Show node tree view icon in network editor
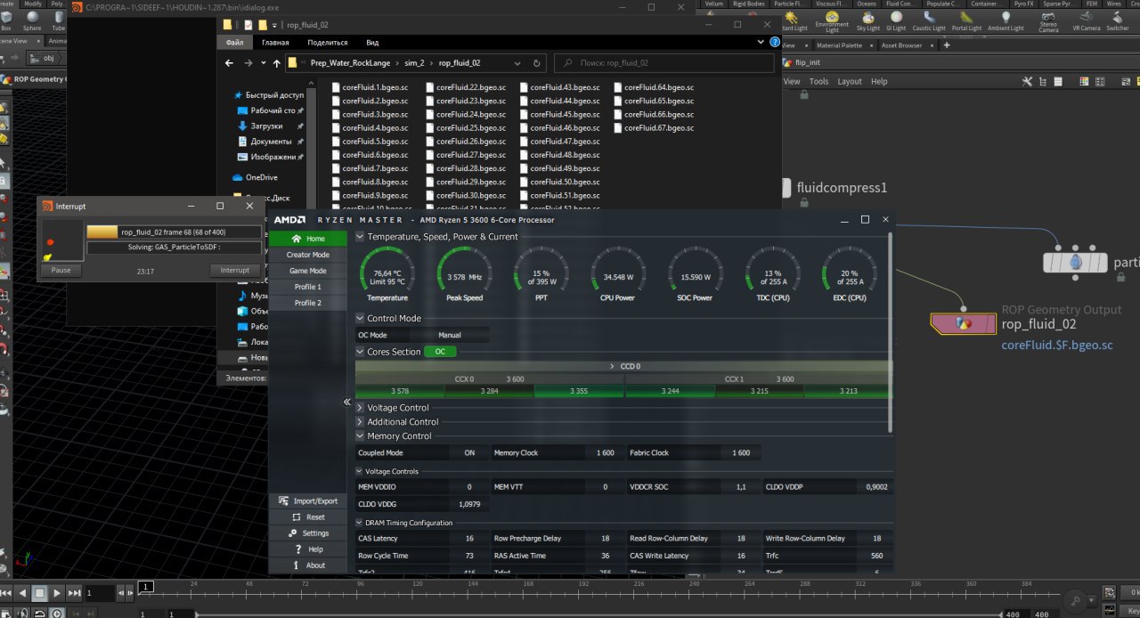This screenshot has height=618, width=1140. [1042, 81]
